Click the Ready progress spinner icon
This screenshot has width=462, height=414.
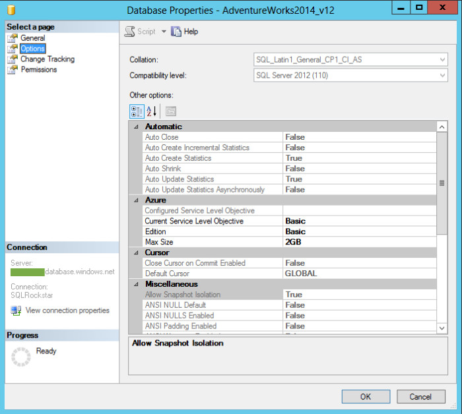click(x=21, y=357)
